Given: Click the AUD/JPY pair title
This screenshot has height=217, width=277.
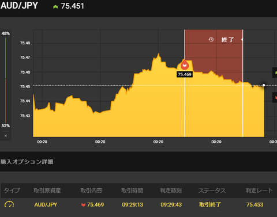Looking at the screenshot, I should [x=19, y=5].
